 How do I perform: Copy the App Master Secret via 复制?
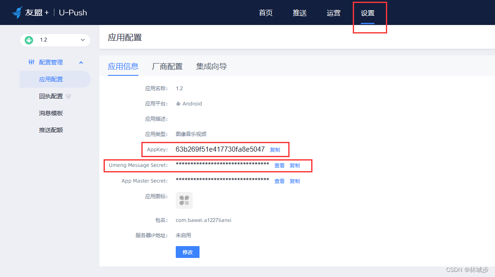(295, 181)
